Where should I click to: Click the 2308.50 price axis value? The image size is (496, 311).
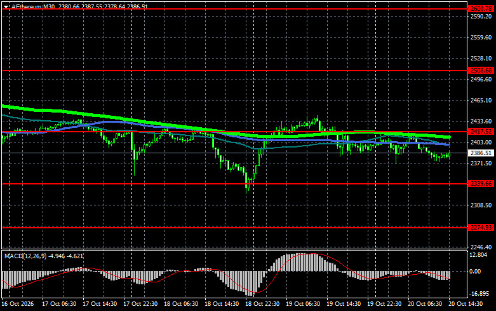point(481,205)
